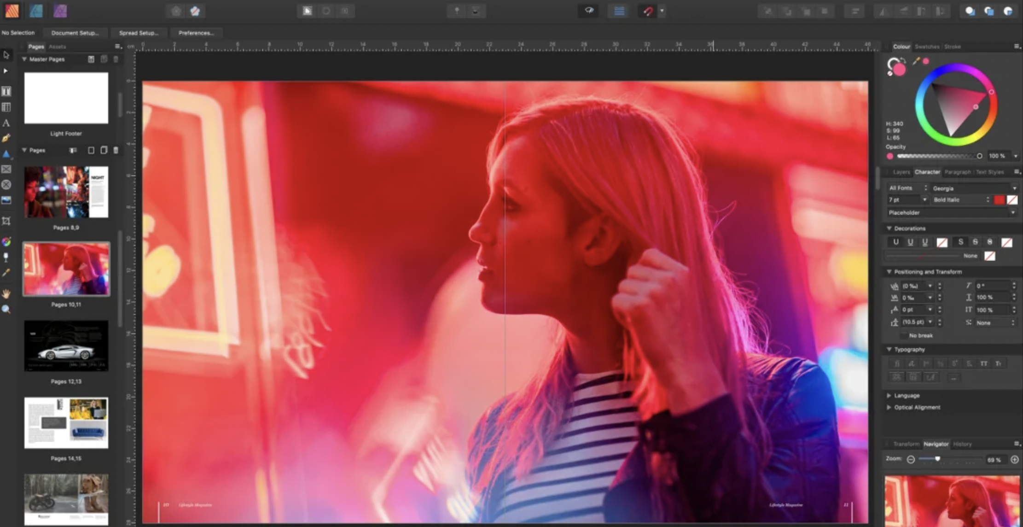Select the Place Image tool
Viewport: 1023px width, 527px height.
pos(6,200)
